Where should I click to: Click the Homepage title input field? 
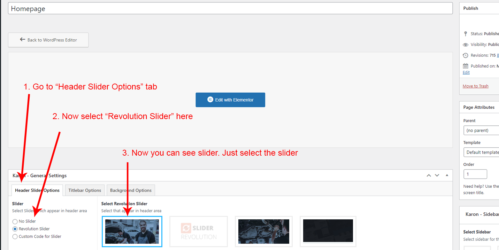[x=230, y=9]
